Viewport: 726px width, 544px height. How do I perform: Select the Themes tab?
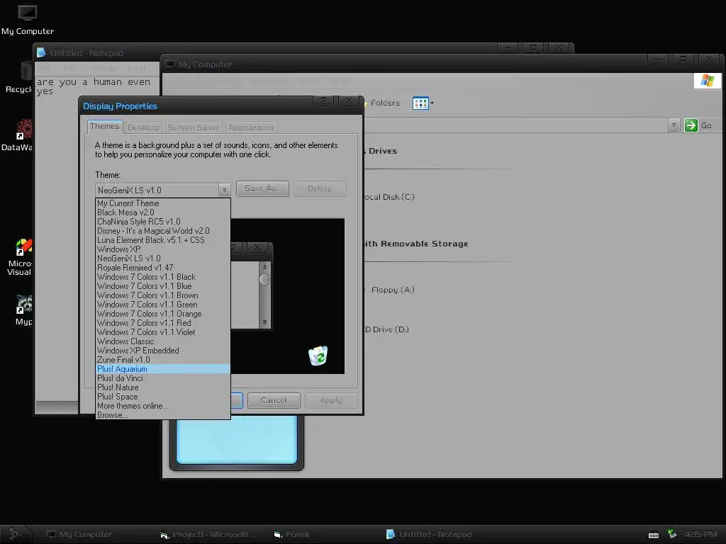105,126
